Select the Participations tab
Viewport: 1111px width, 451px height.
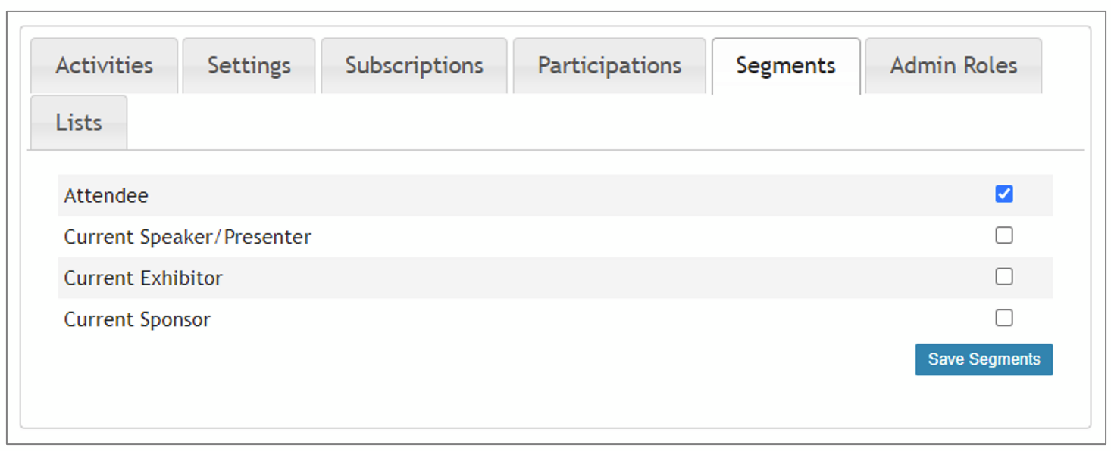(609, 66)
